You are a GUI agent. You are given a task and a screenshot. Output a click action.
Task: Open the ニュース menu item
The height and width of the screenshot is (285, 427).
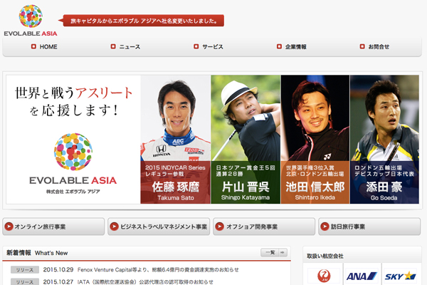tap(125, 47)
